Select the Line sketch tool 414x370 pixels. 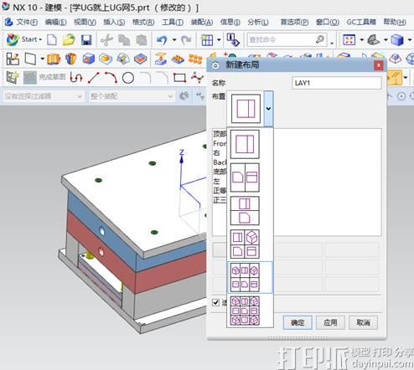coord(94,78)
